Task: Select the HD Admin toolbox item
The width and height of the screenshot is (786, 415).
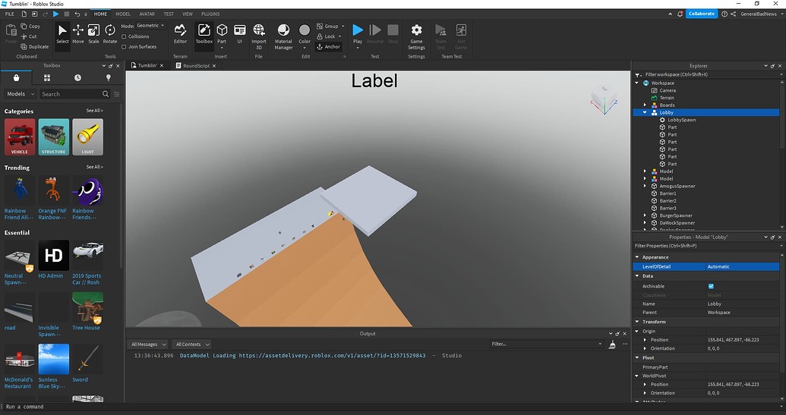Action: [x=54, y=259]
